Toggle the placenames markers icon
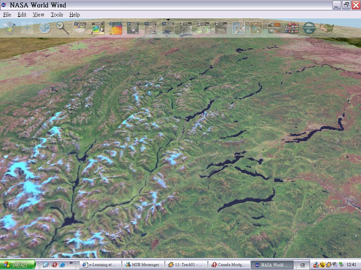 click(256, 28)
